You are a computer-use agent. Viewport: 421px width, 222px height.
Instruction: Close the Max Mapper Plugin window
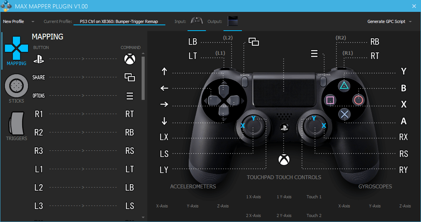coord(414,6)
